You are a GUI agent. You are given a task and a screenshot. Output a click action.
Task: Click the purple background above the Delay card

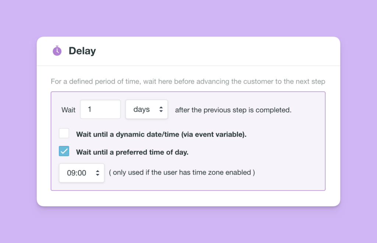tap(188, 18)
